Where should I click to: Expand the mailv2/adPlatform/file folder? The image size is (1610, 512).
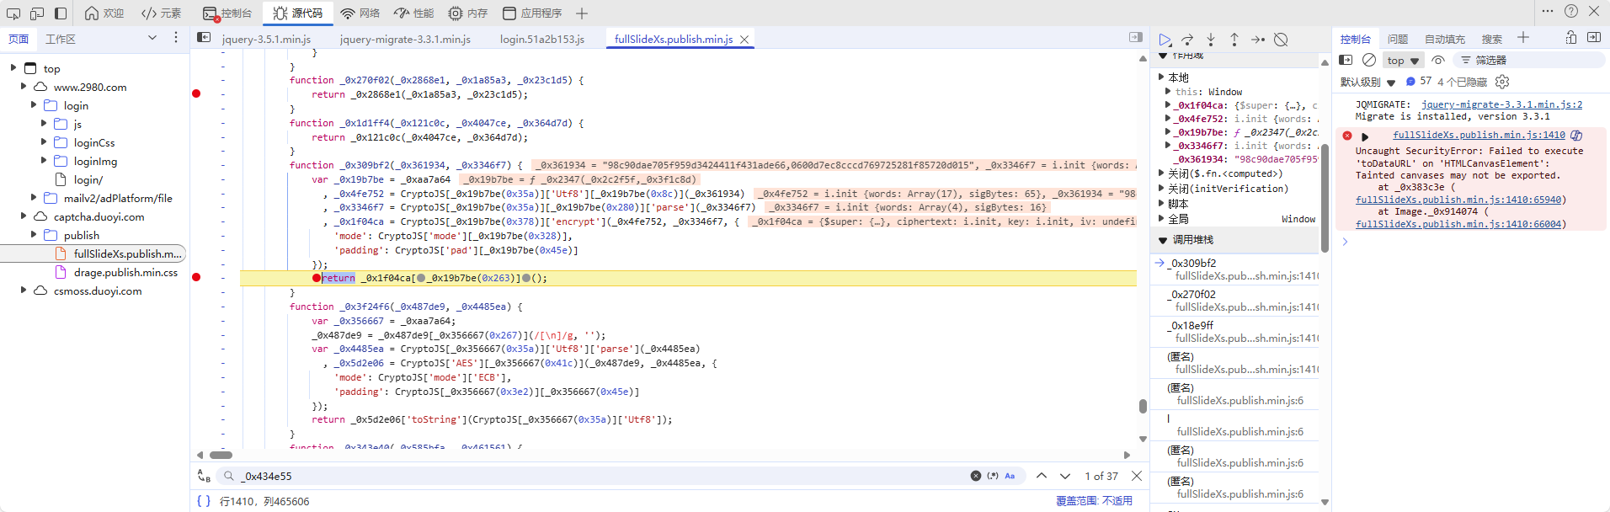click(x=33, y=197)
